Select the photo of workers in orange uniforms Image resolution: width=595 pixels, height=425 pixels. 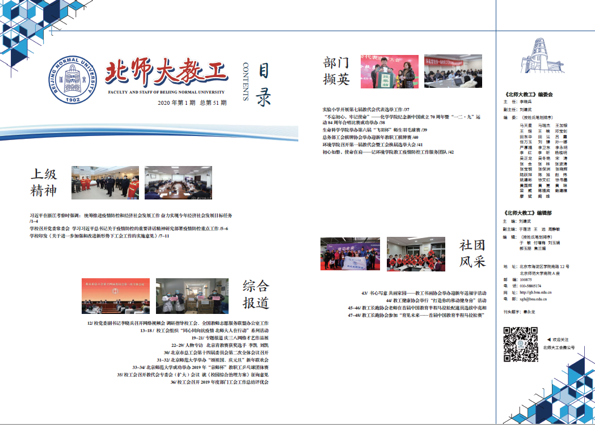105,183
